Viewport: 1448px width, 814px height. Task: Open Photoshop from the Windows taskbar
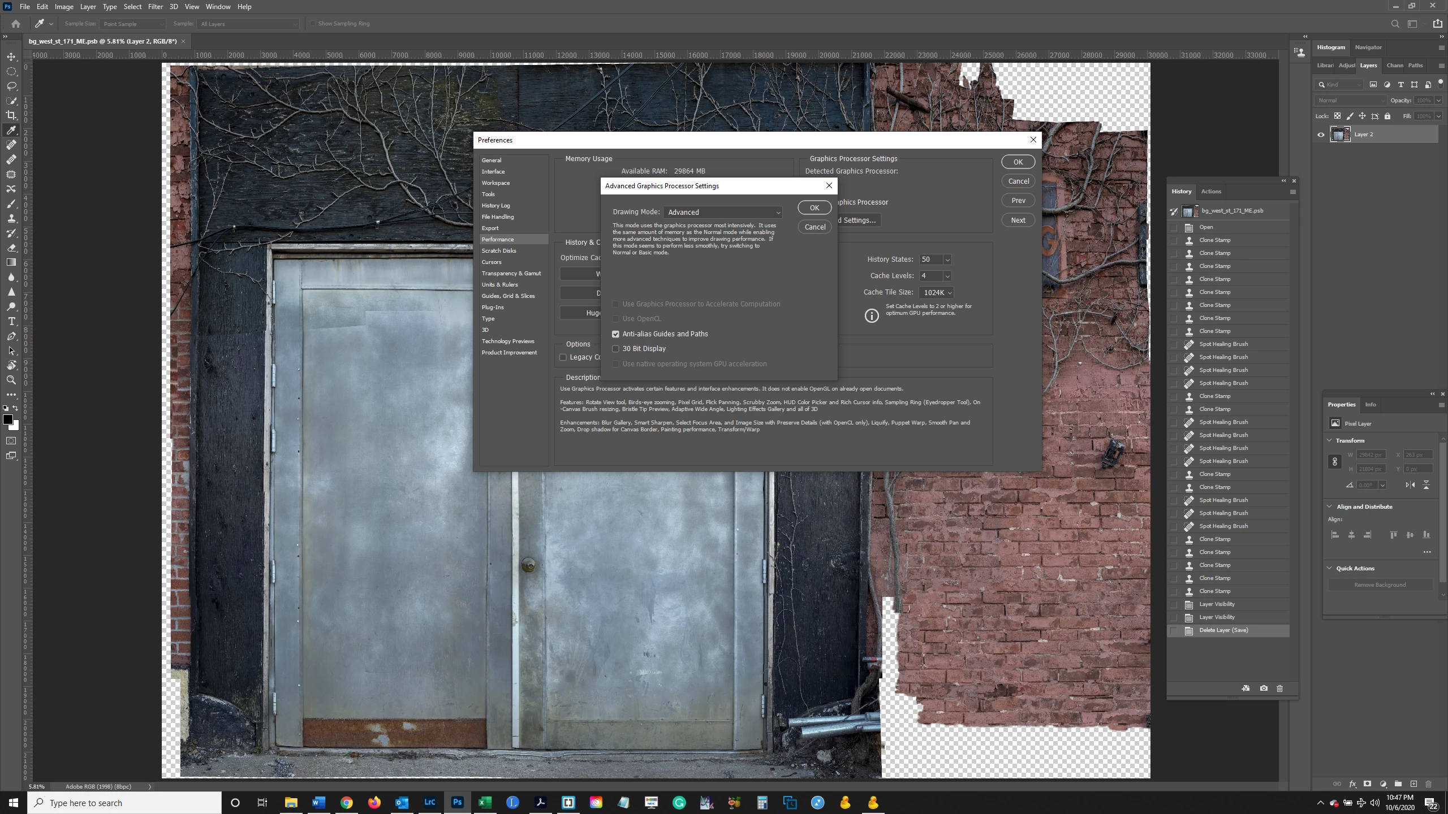tap(457, 802)
